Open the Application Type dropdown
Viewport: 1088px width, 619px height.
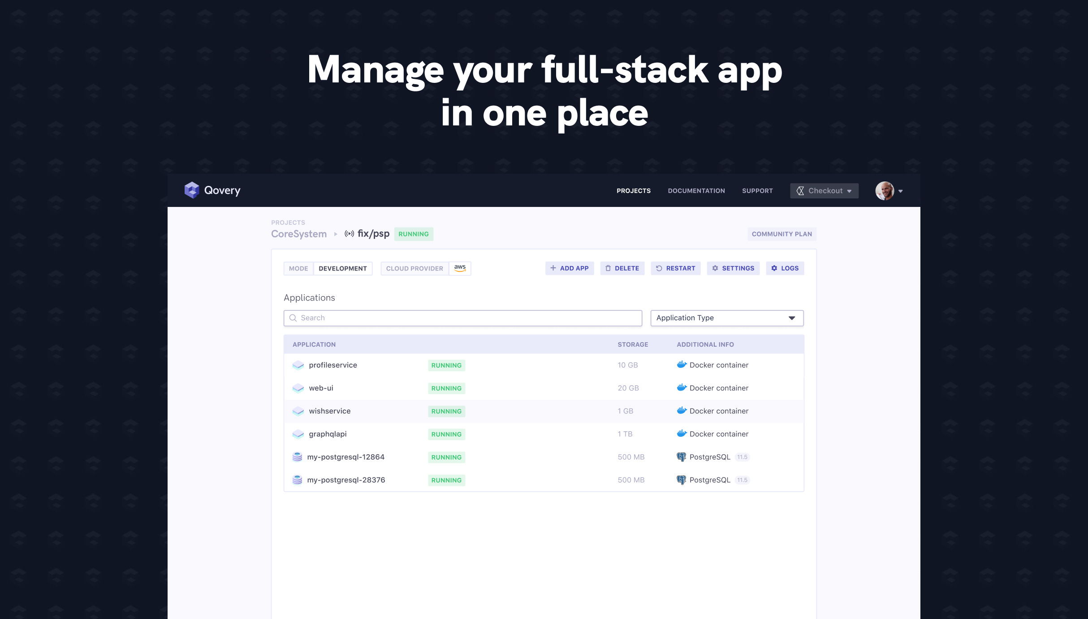click(x=726, y=318)
